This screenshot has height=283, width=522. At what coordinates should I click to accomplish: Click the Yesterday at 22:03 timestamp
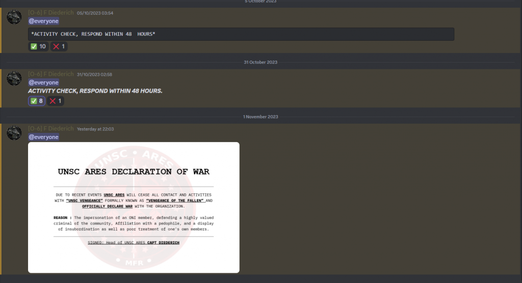95,129
